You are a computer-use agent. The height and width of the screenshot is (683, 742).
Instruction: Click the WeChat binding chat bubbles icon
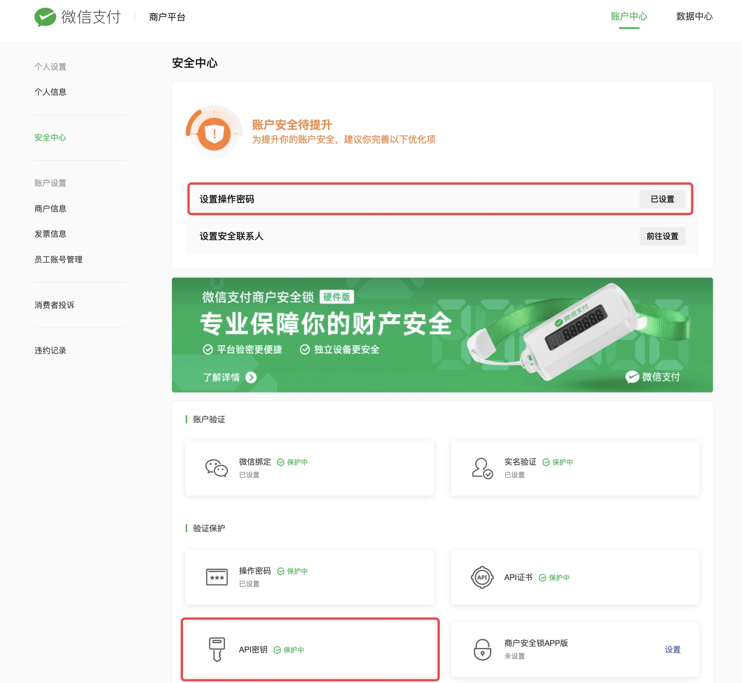pyautogui.click(x=216, y=468)
